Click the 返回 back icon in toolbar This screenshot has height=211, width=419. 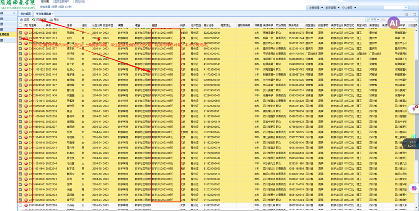(x=22, y=19)
